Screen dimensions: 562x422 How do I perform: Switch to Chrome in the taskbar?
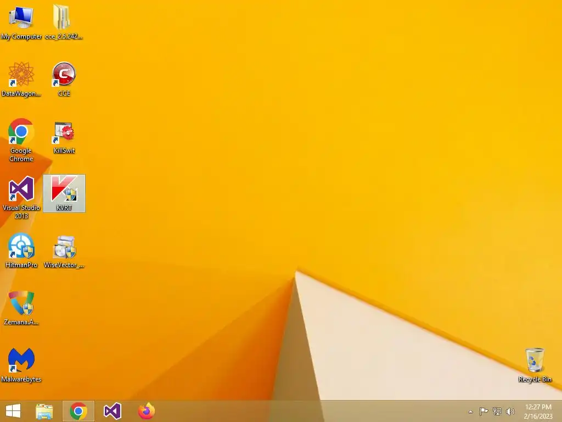tap(78, 411)
